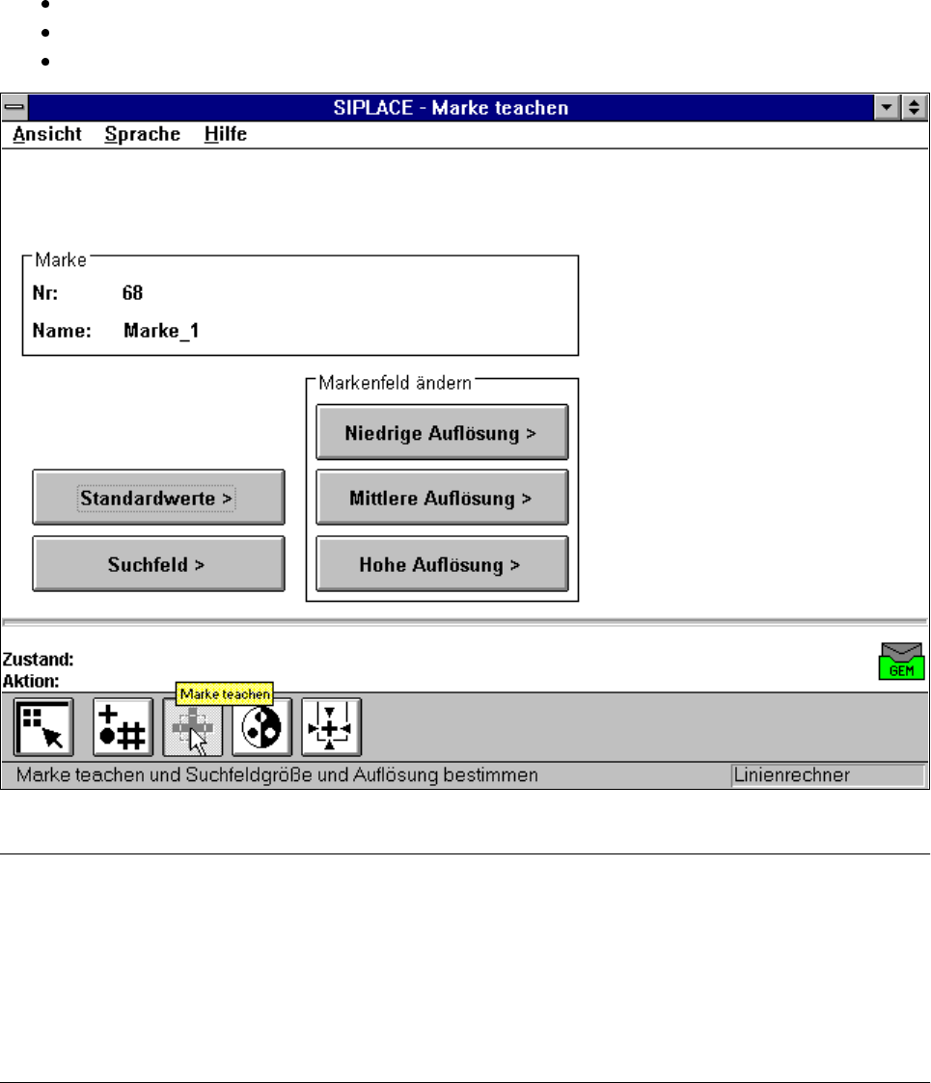Viewport: 931px width, 1083px height.
Task: Click the selection arrow toolbar icon
Action: point(43,727)
